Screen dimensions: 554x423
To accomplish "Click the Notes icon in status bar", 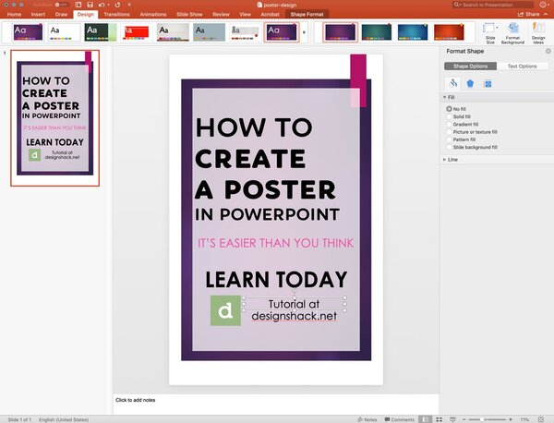I will coord(366,418).
